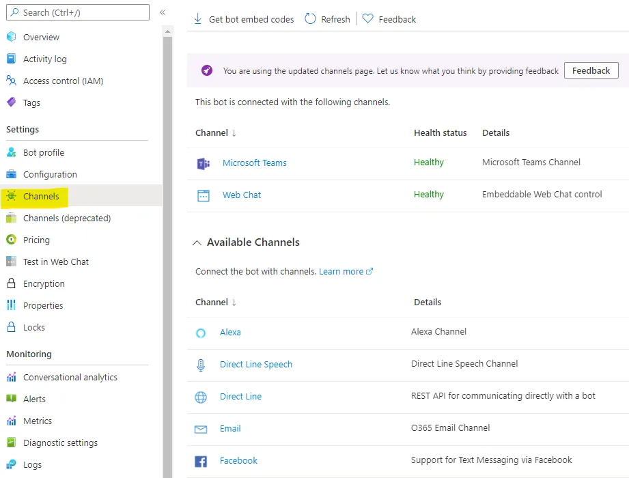Click the rocket icon in banner
This screenshot has height=478, width=629.
[x=207, y=70]
